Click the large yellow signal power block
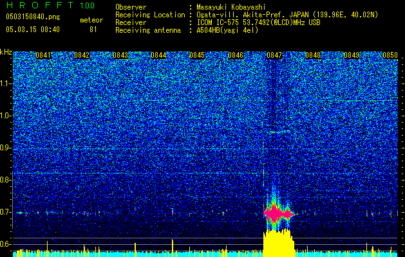 (279, 243)
